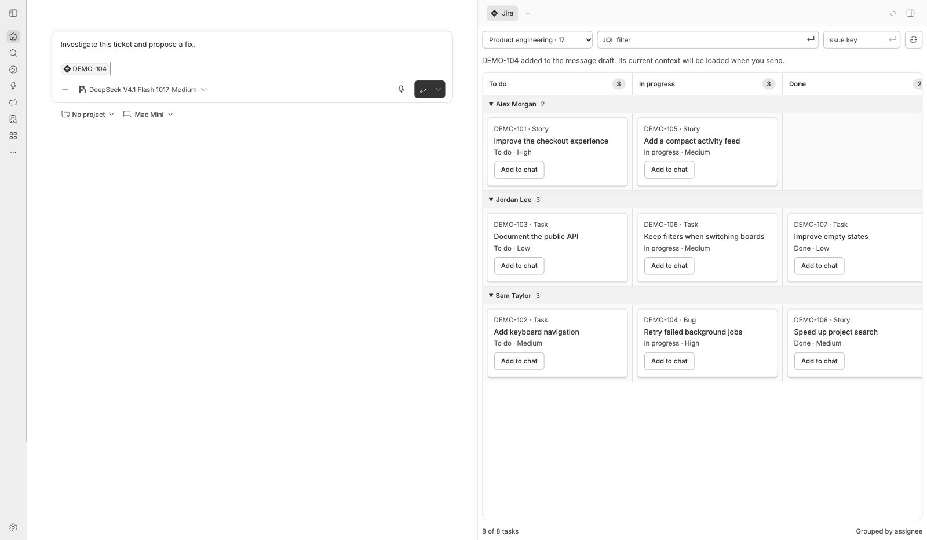Open the Mac Mini device dropdown

(x=148, y=115)
